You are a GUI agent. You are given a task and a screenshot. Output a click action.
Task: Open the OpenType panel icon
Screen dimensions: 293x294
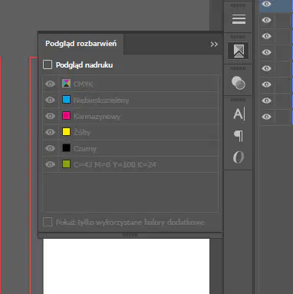coord(239,157)
